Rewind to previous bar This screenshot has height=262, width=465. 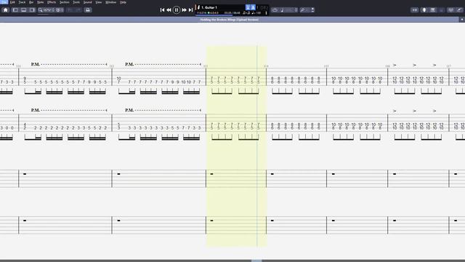pos(169,9)
